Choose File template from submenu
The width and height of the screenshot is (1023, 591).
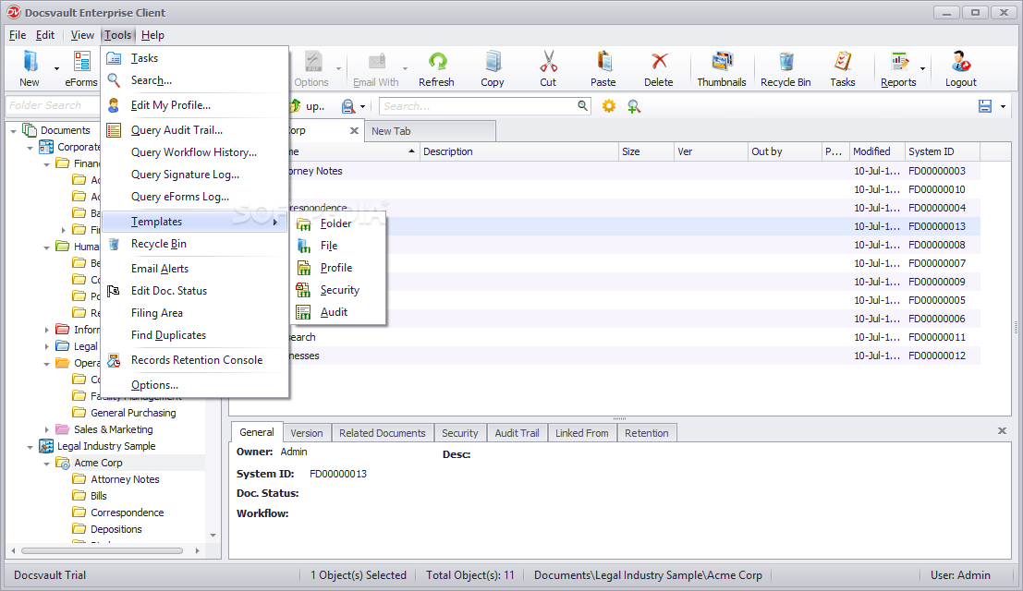coord(338,246)
